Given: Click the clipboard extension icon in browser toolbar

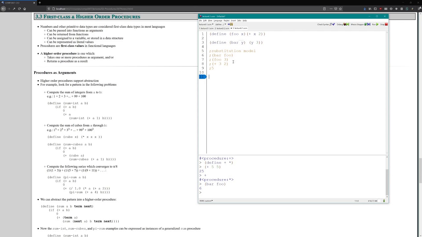Looking at the screenshot, I should [x=402, y=9].
